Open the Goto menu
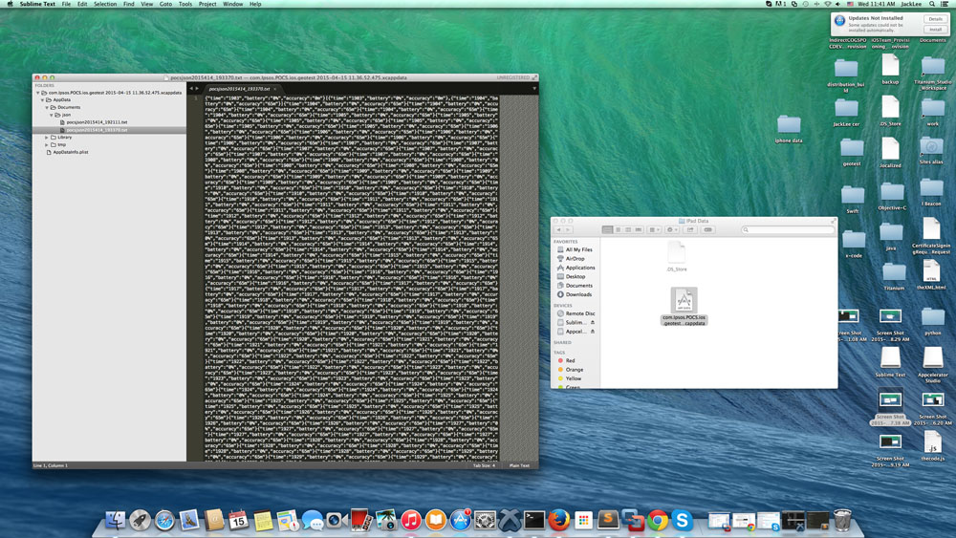The image size is (956, 538). point(165,4)
